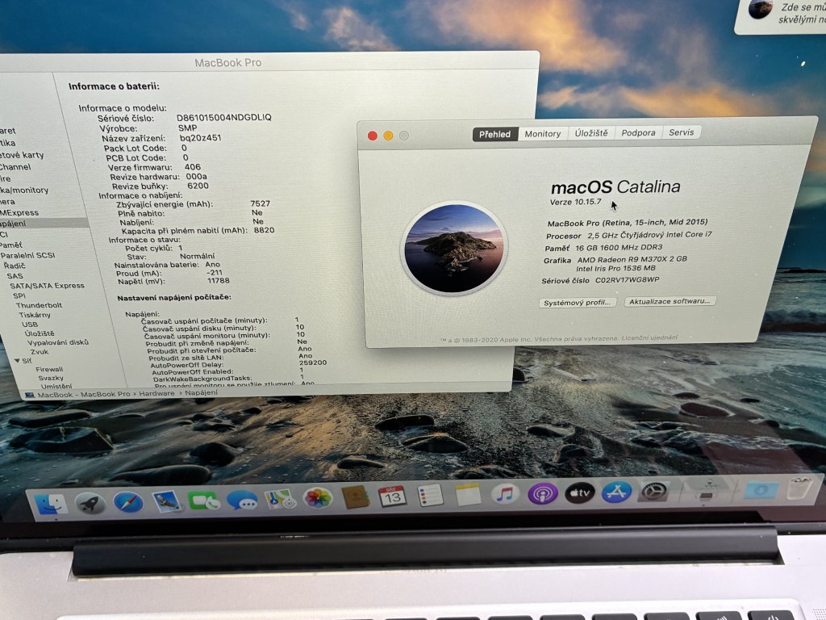Click Hardware in the path bar

(x=156, y=393)
